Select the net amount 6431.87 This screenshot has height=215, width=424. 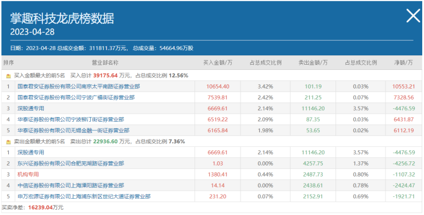click(404, 119)
